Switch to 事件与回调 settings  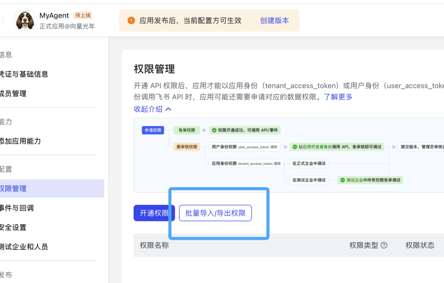(x=16, y=208)
